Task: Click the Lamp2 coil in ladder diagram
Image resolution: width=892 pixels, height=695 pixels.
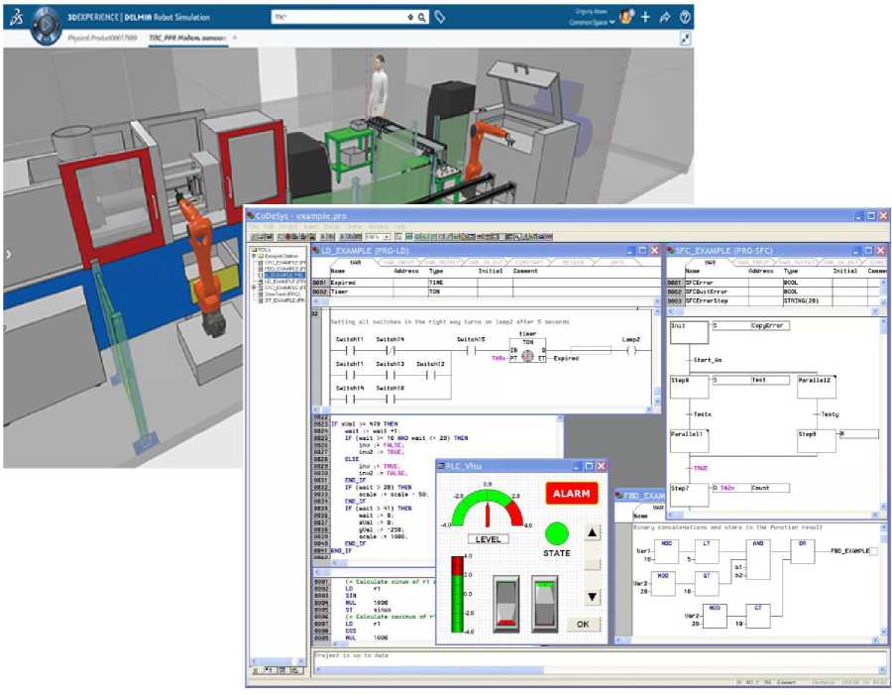Action: coord(631,351)
